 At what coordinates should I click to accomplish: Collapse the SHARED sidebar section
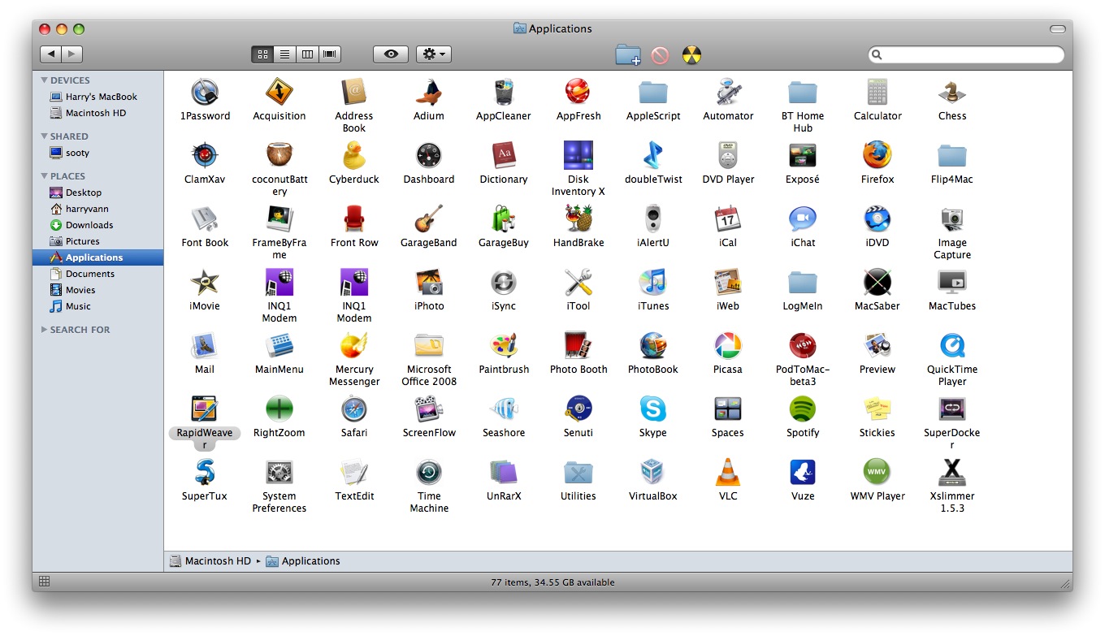tap(45, 136)
